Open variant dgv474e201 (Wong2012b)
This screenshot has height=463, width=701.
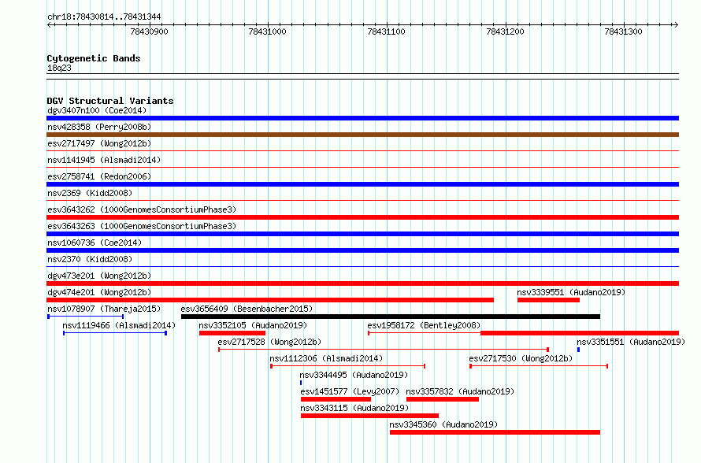tap(99, 292)
